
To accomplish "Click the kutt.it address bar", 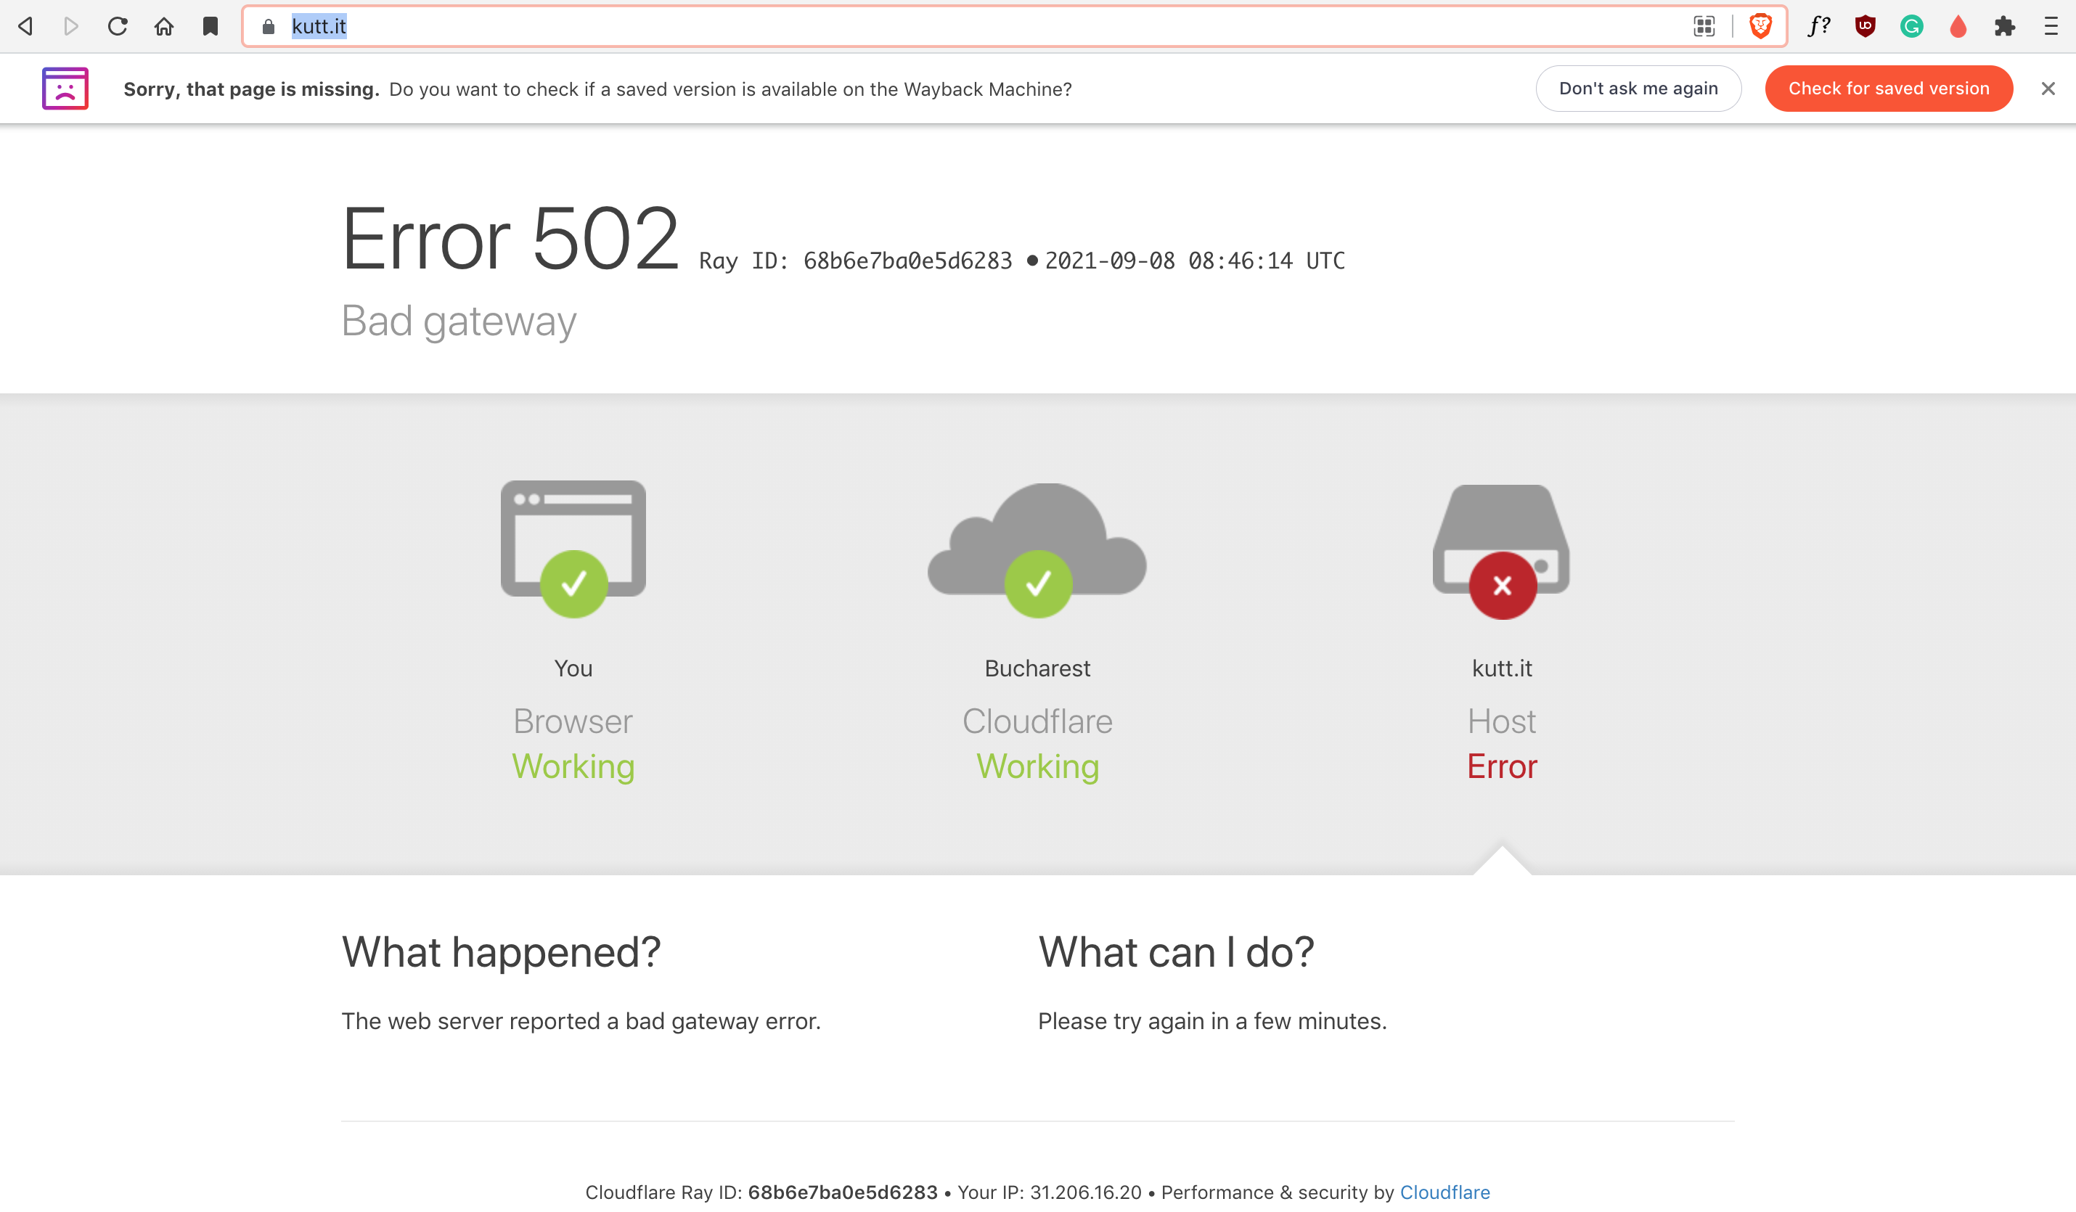I will click(319, 25).
